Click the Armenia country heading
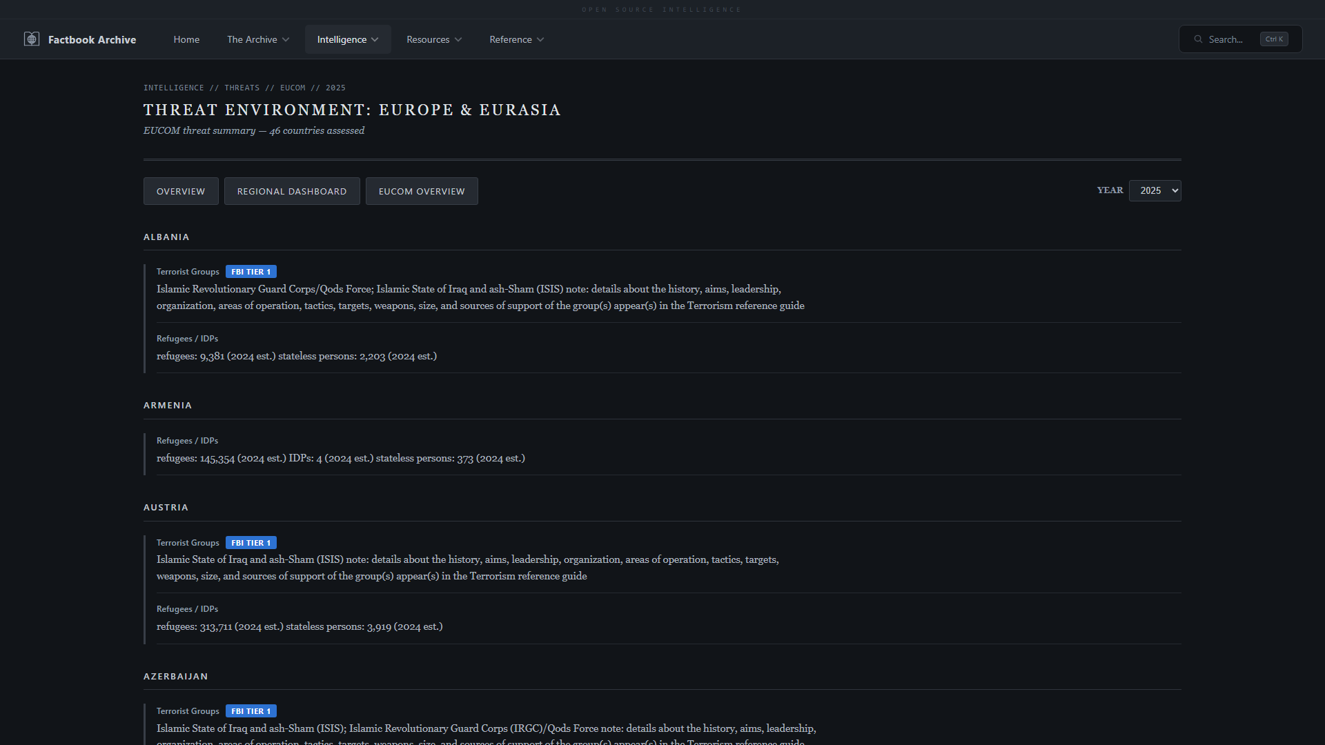This screenshot has height=745, width=1325. 168,406
